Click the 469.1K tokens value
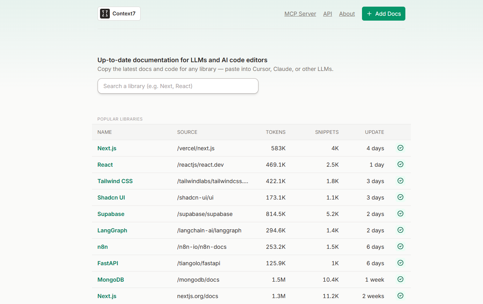This screenshot has width=483, height=304. (276, 165)
